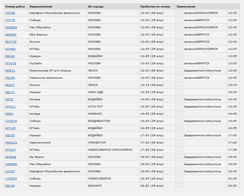This screenshot has height=196, width=244.
Task: Follow the У6105 flight link
Action: click(10, 78)
